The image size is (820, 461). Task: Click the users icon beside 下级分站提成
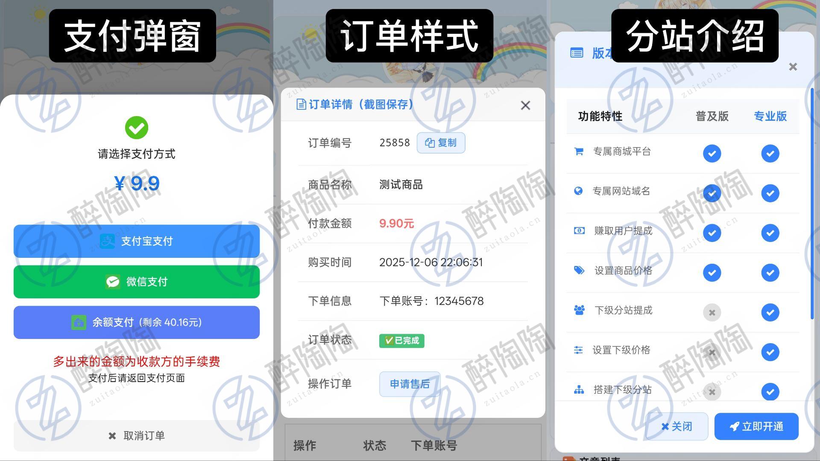point(579,310)
